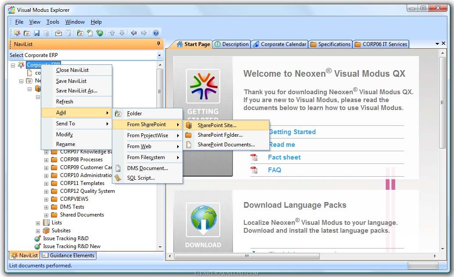This screenshot has width=454, height=277.
Task: Expand the Subsites node
Action: coord(38,231)
